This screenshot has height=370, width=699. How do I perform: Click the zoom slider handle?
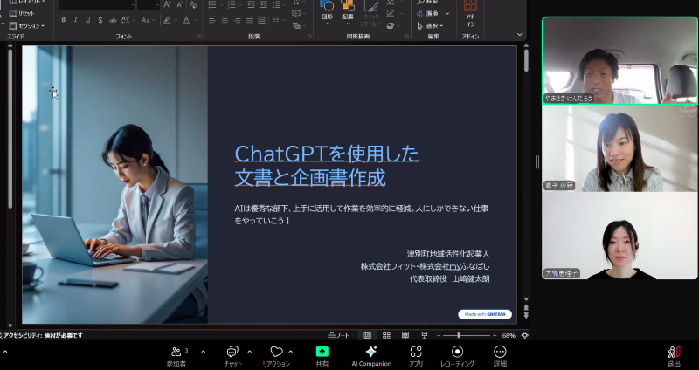[x=459, y=335]
